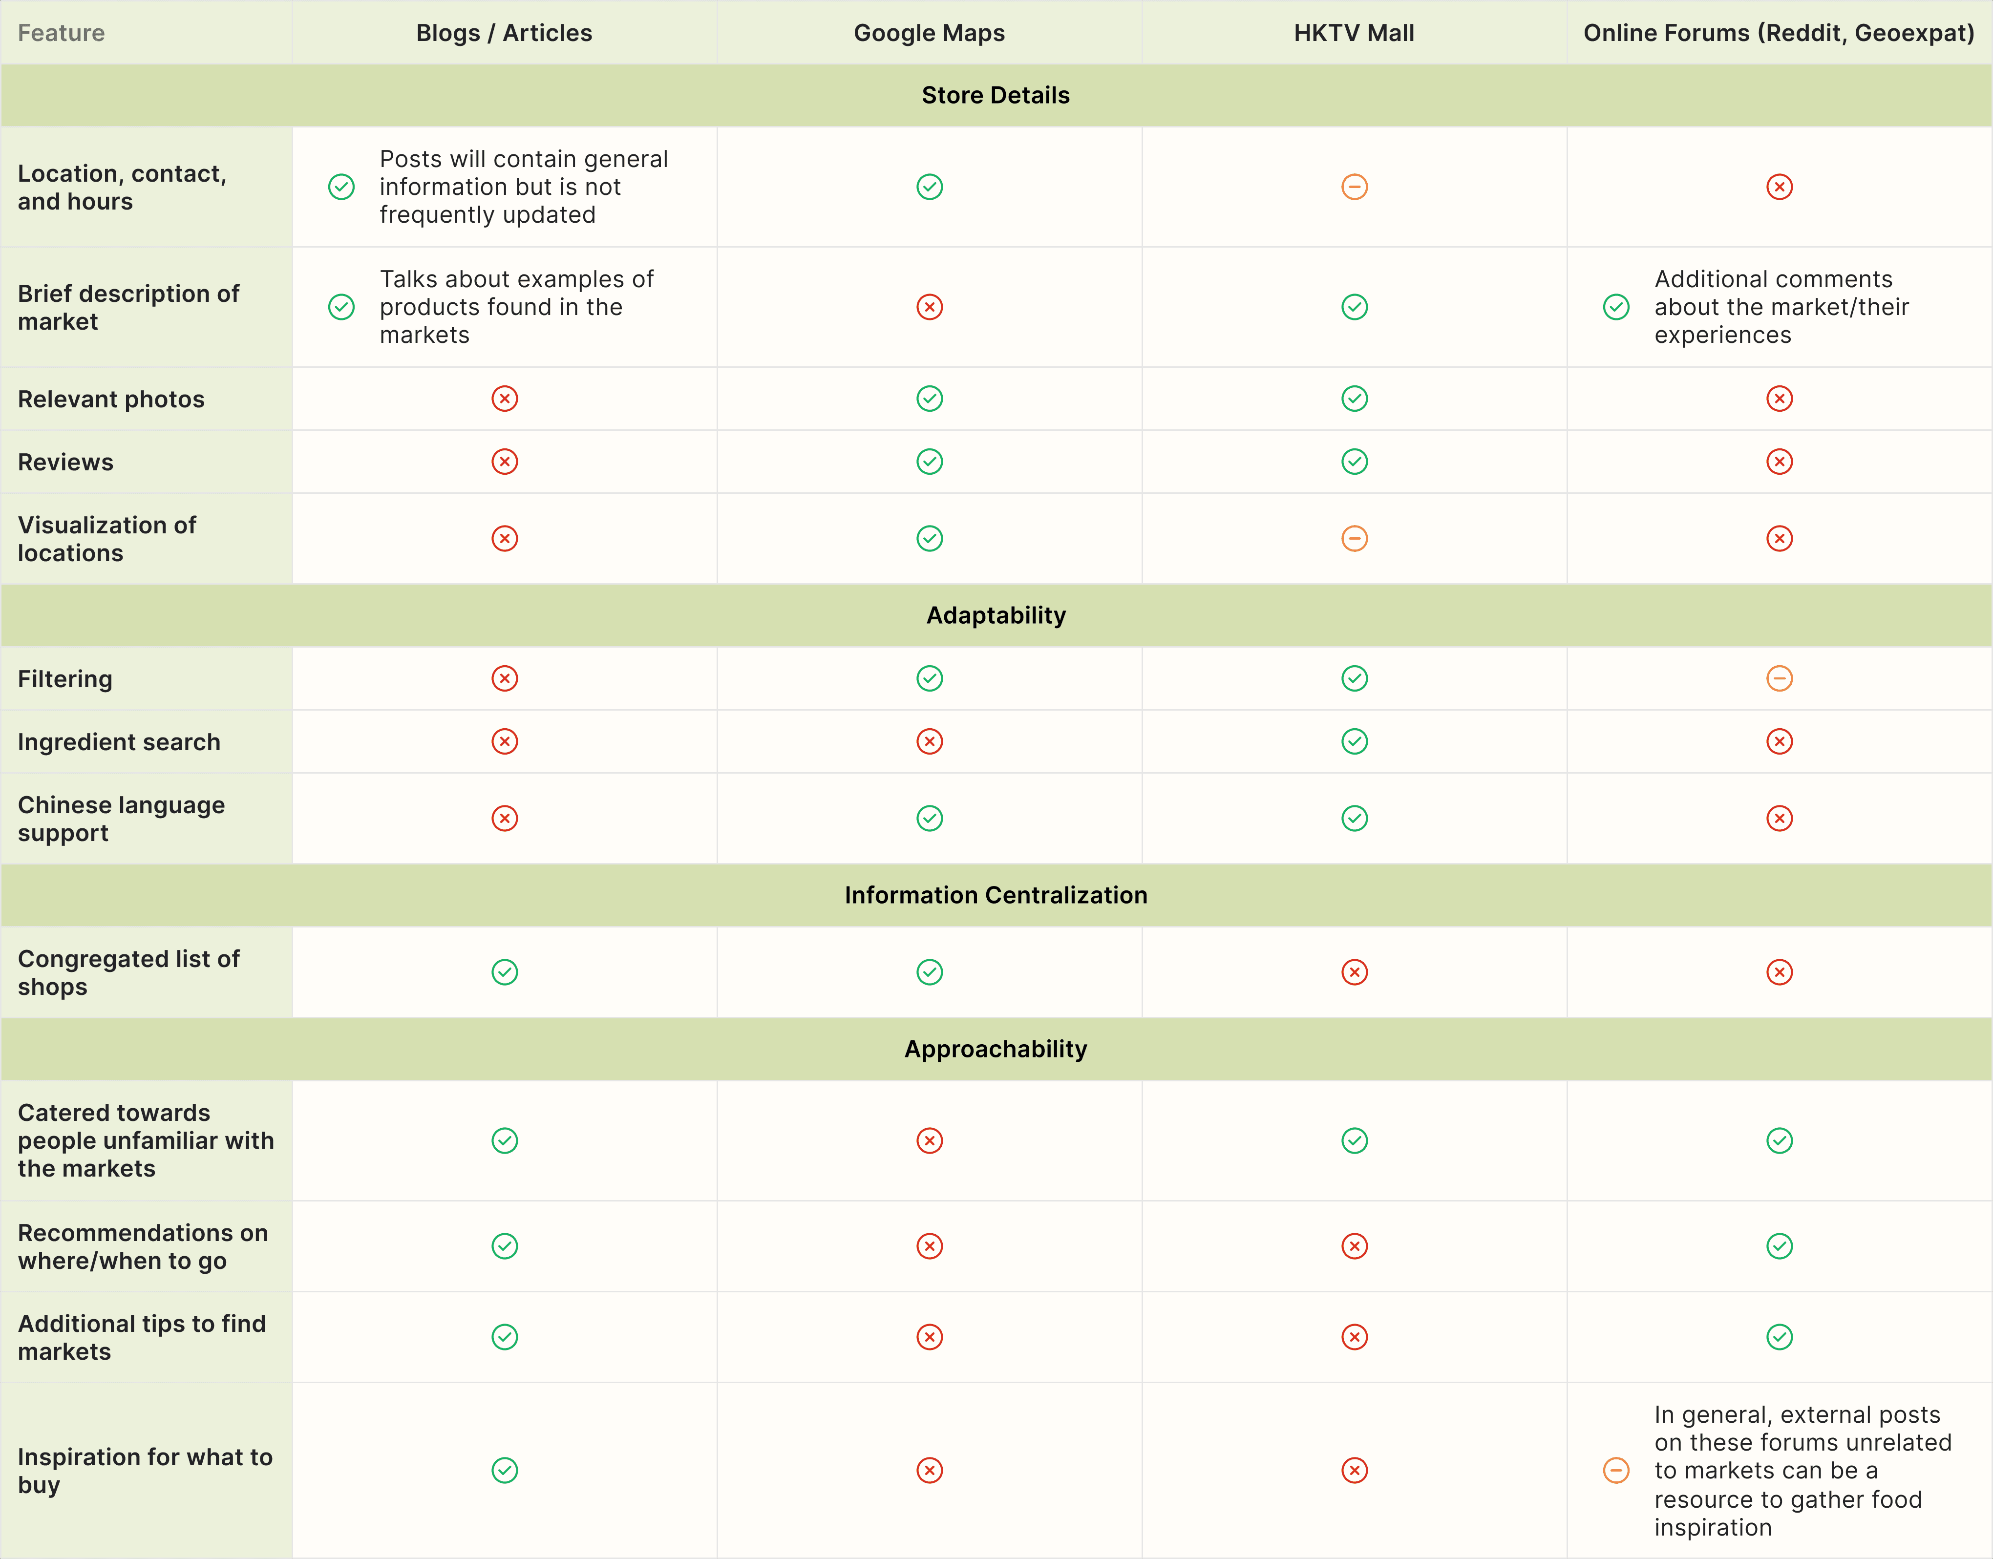Click the 'Approachability' section heading
The width and height of the screenshot is (1993, 1559).
tap(996, 1049)
